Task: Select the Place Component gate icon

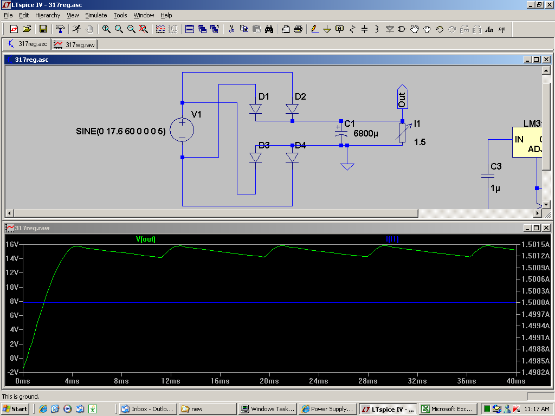Action: [402, 29]
